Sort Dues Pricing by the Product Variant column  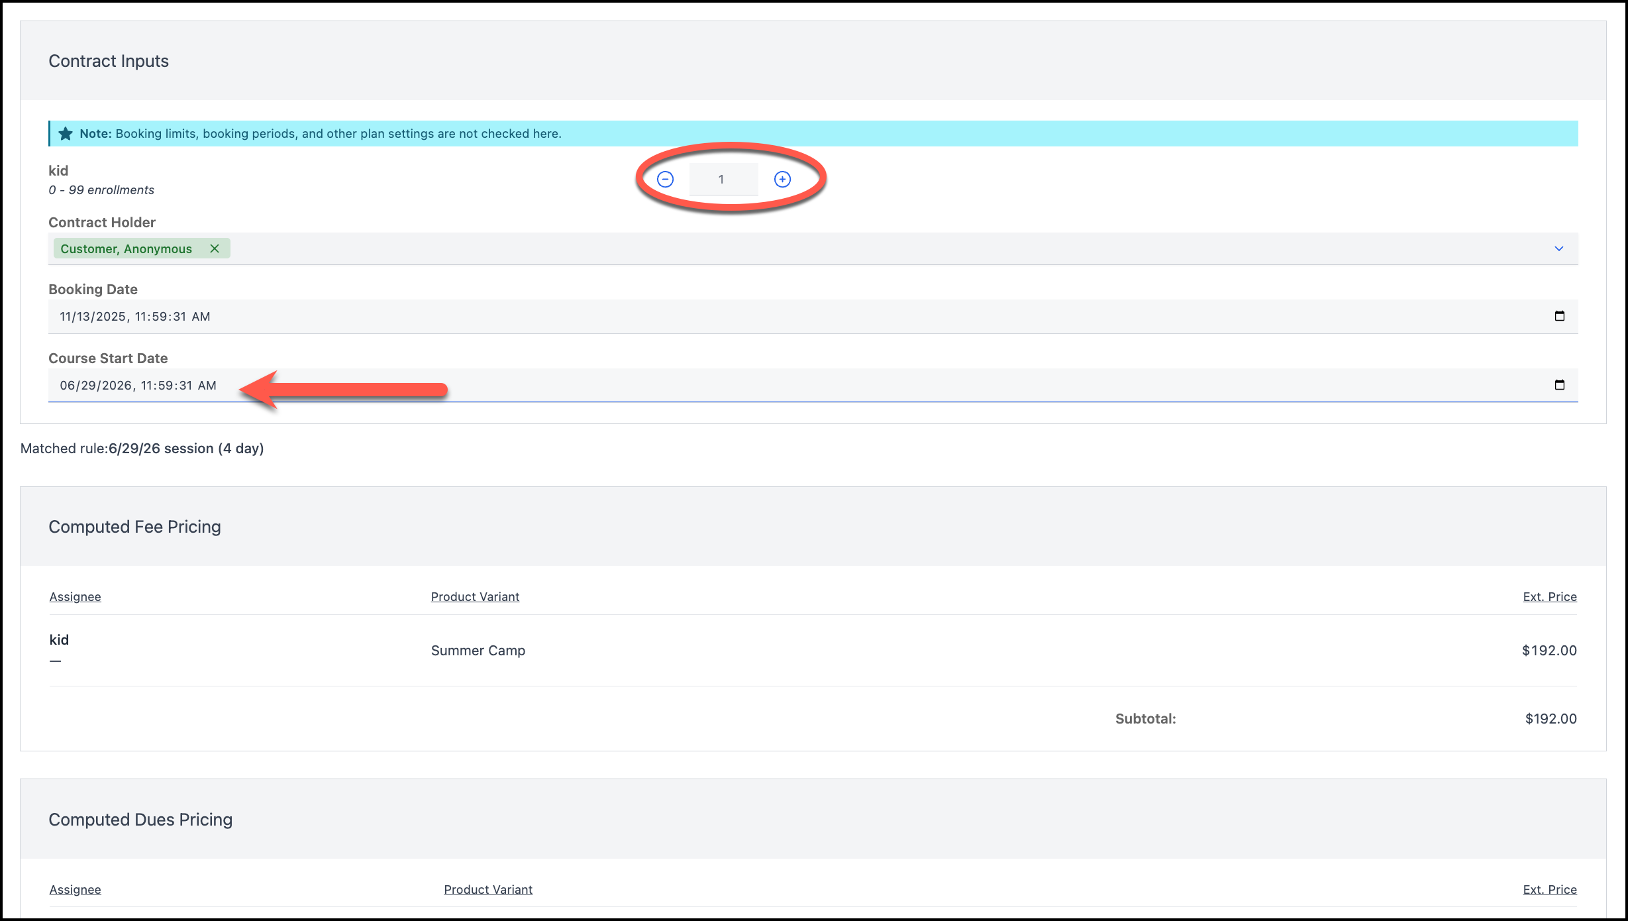(487, 890)
